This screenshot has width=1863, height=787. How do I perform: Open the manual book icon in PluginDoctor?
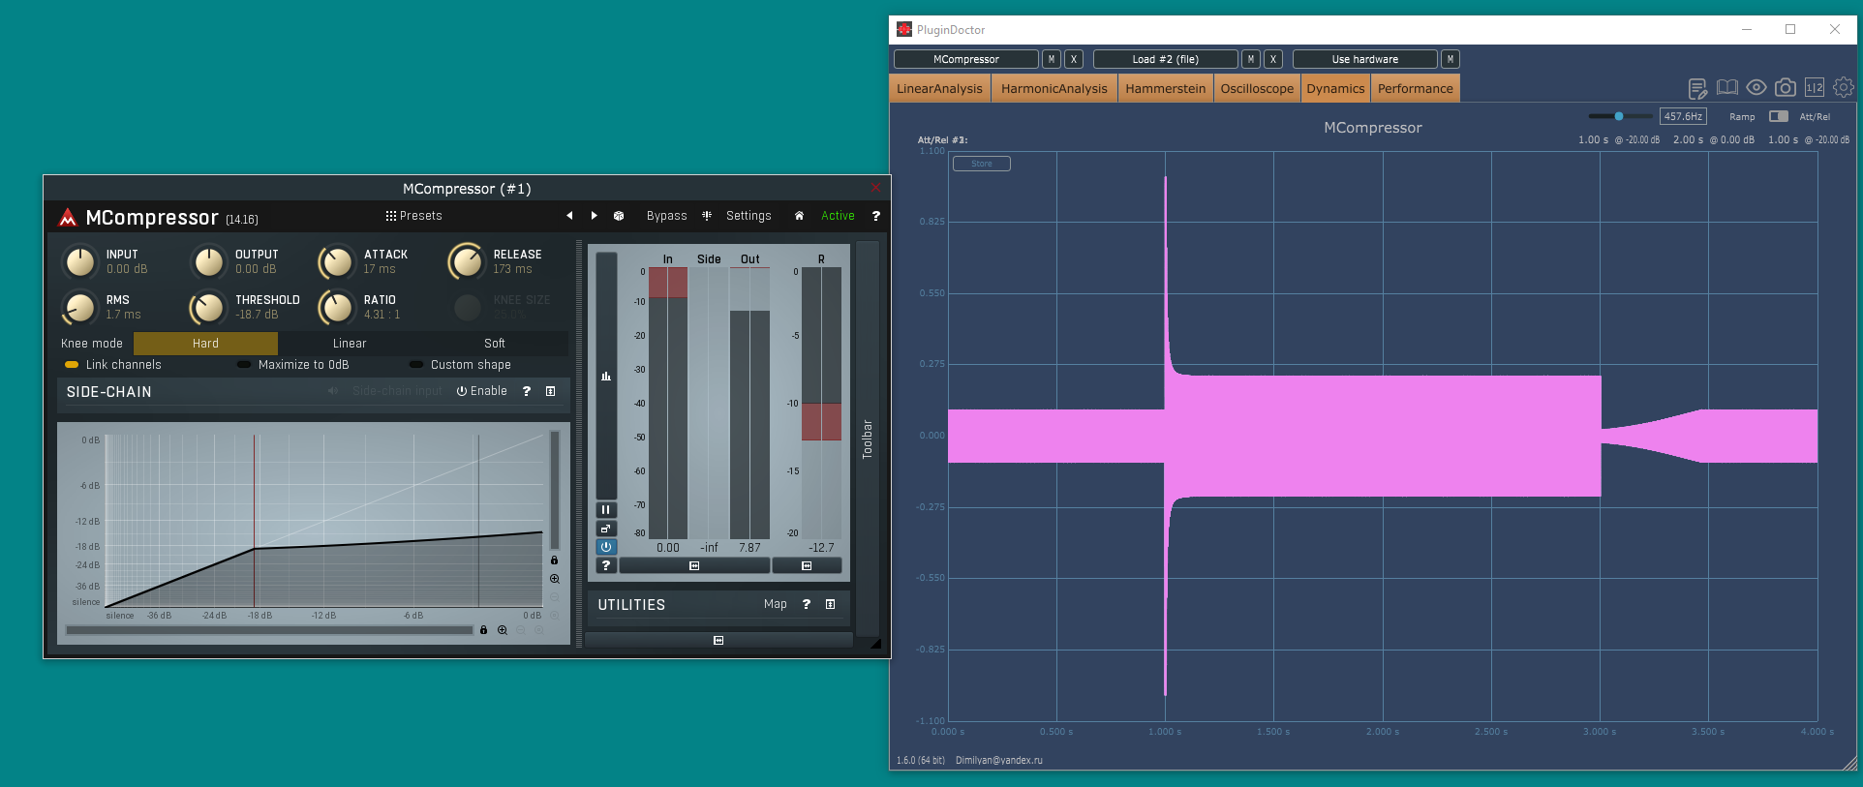tap(1726, 88)
